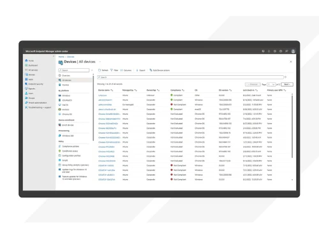Screen dimensions: 319x239
Task: Open Reports in the left navigation
Action: click(x=30, y=89)
